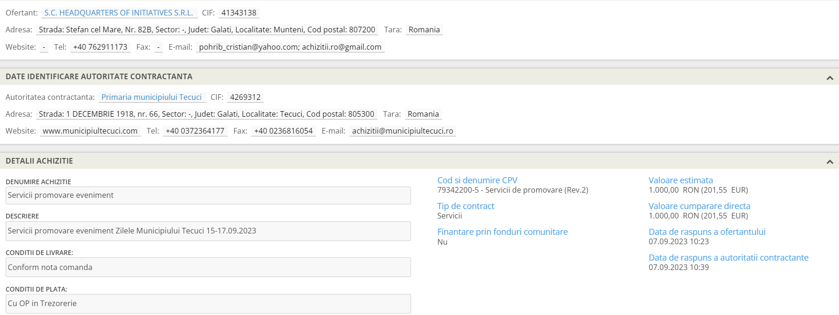
Task: Open Primaria municipiului Tecuci link
Action: pyautogui.click(x=152, y=97)
